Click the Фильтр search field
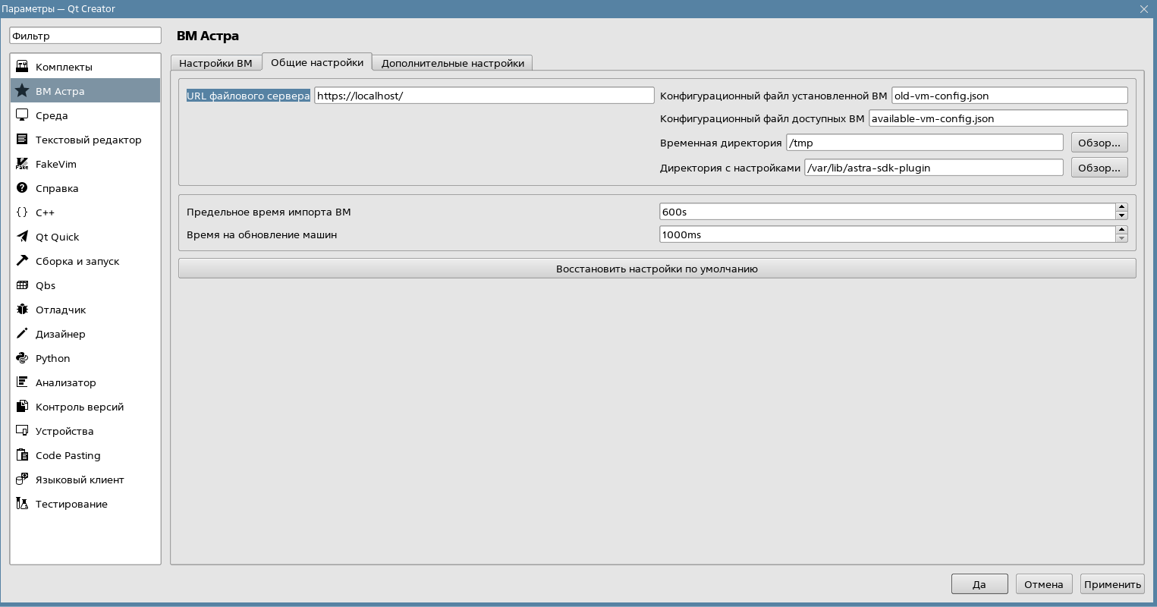This screenshot has width=1157, height=607. (85, 36)
